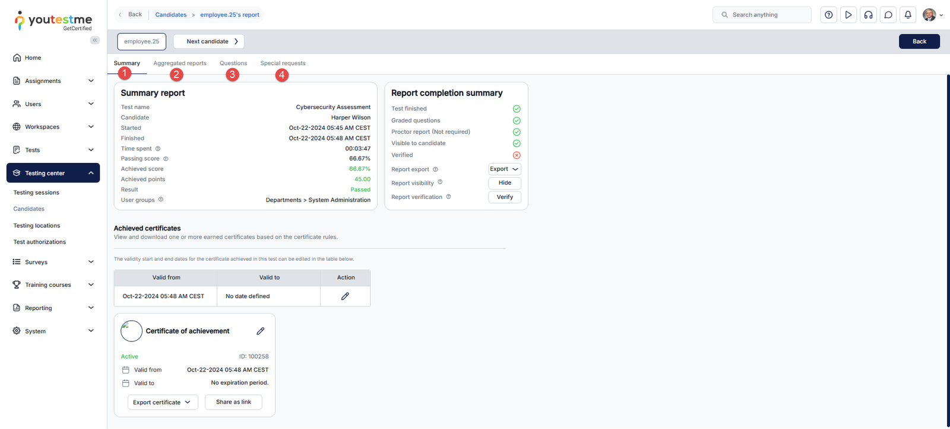Go to Next candidate
The image size is (950, 429).
pos(208,41)
